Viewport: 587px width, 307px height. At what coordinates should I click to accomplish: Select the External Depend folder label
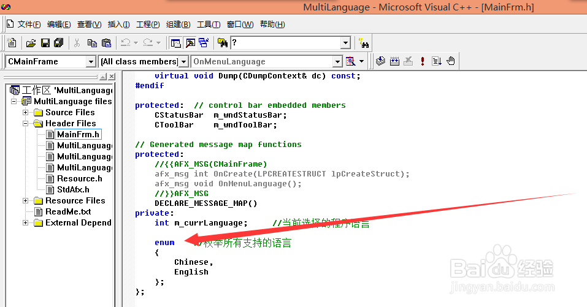coord(79,223)
